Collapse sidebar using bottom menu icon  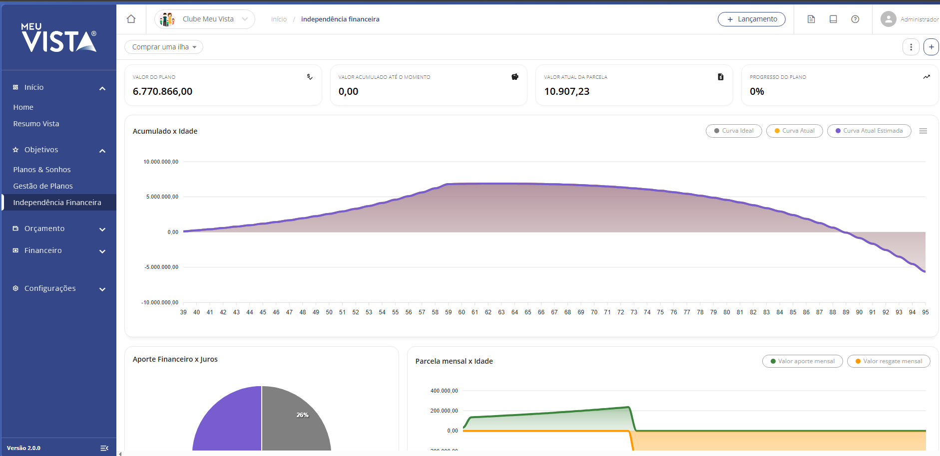104,448
